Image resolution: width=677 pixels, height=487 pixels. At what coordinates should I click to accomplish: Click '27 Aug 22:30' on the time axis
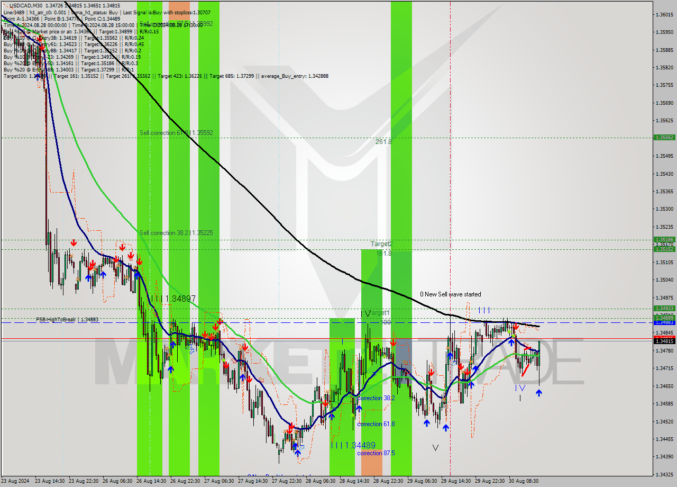pos(288,481)
